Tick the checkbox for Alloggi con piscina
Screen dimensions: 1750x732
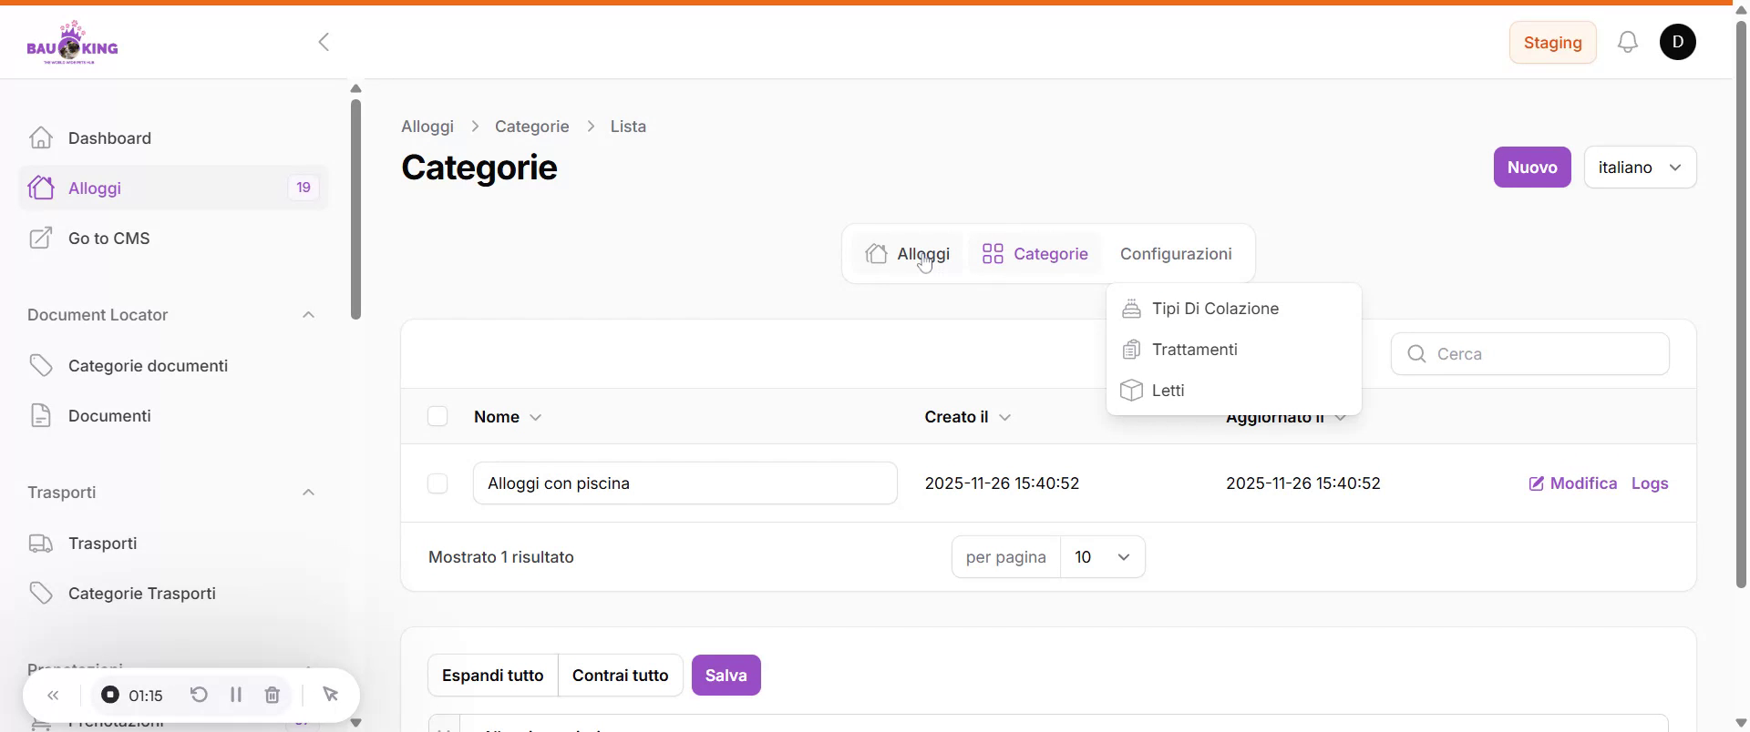point(437,483)
